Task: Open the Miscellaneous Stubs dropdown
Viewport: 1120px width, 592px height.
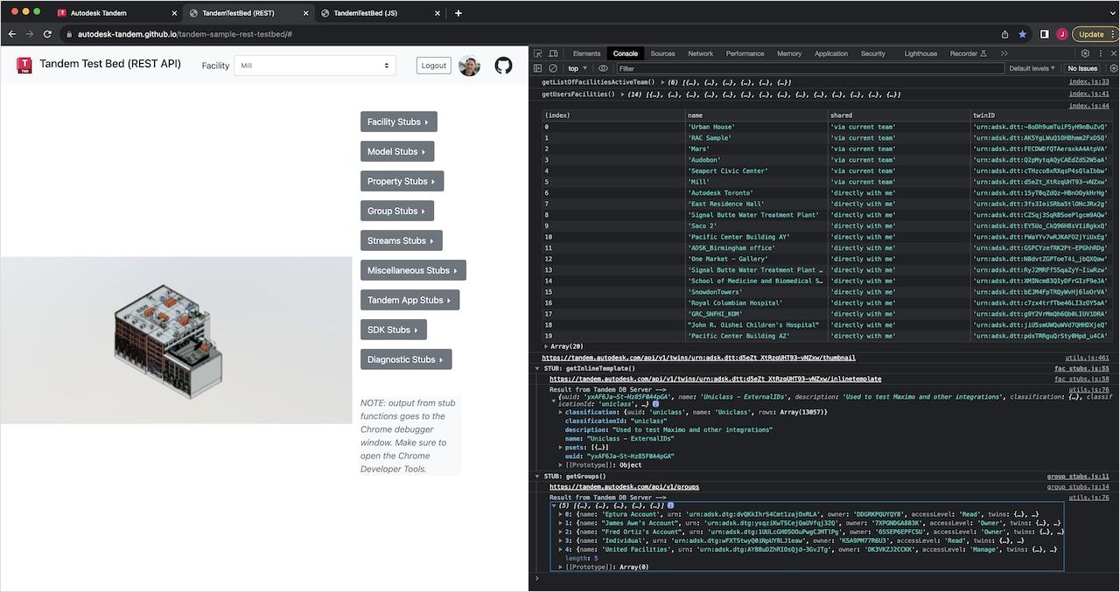Action: [413, 270]
